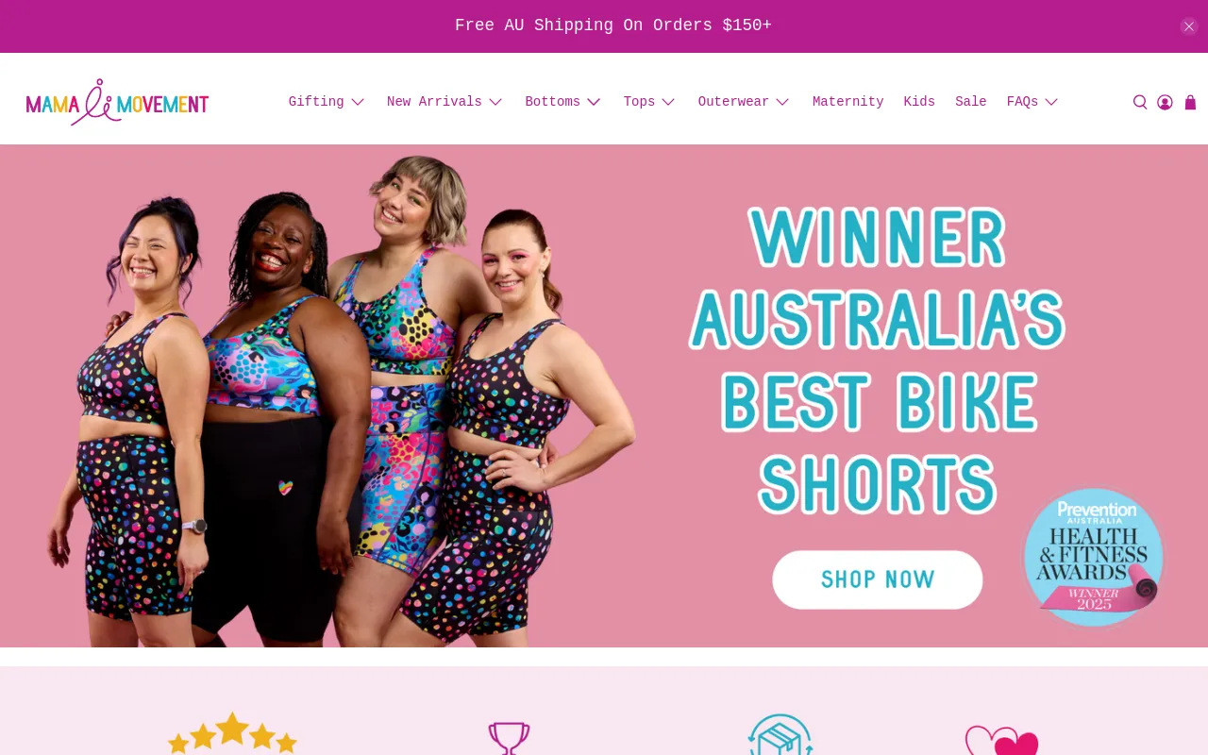The height and width of the screenshot is (755, 1208).
Task: Open the account profile icon
Action: coord(1165,102)
